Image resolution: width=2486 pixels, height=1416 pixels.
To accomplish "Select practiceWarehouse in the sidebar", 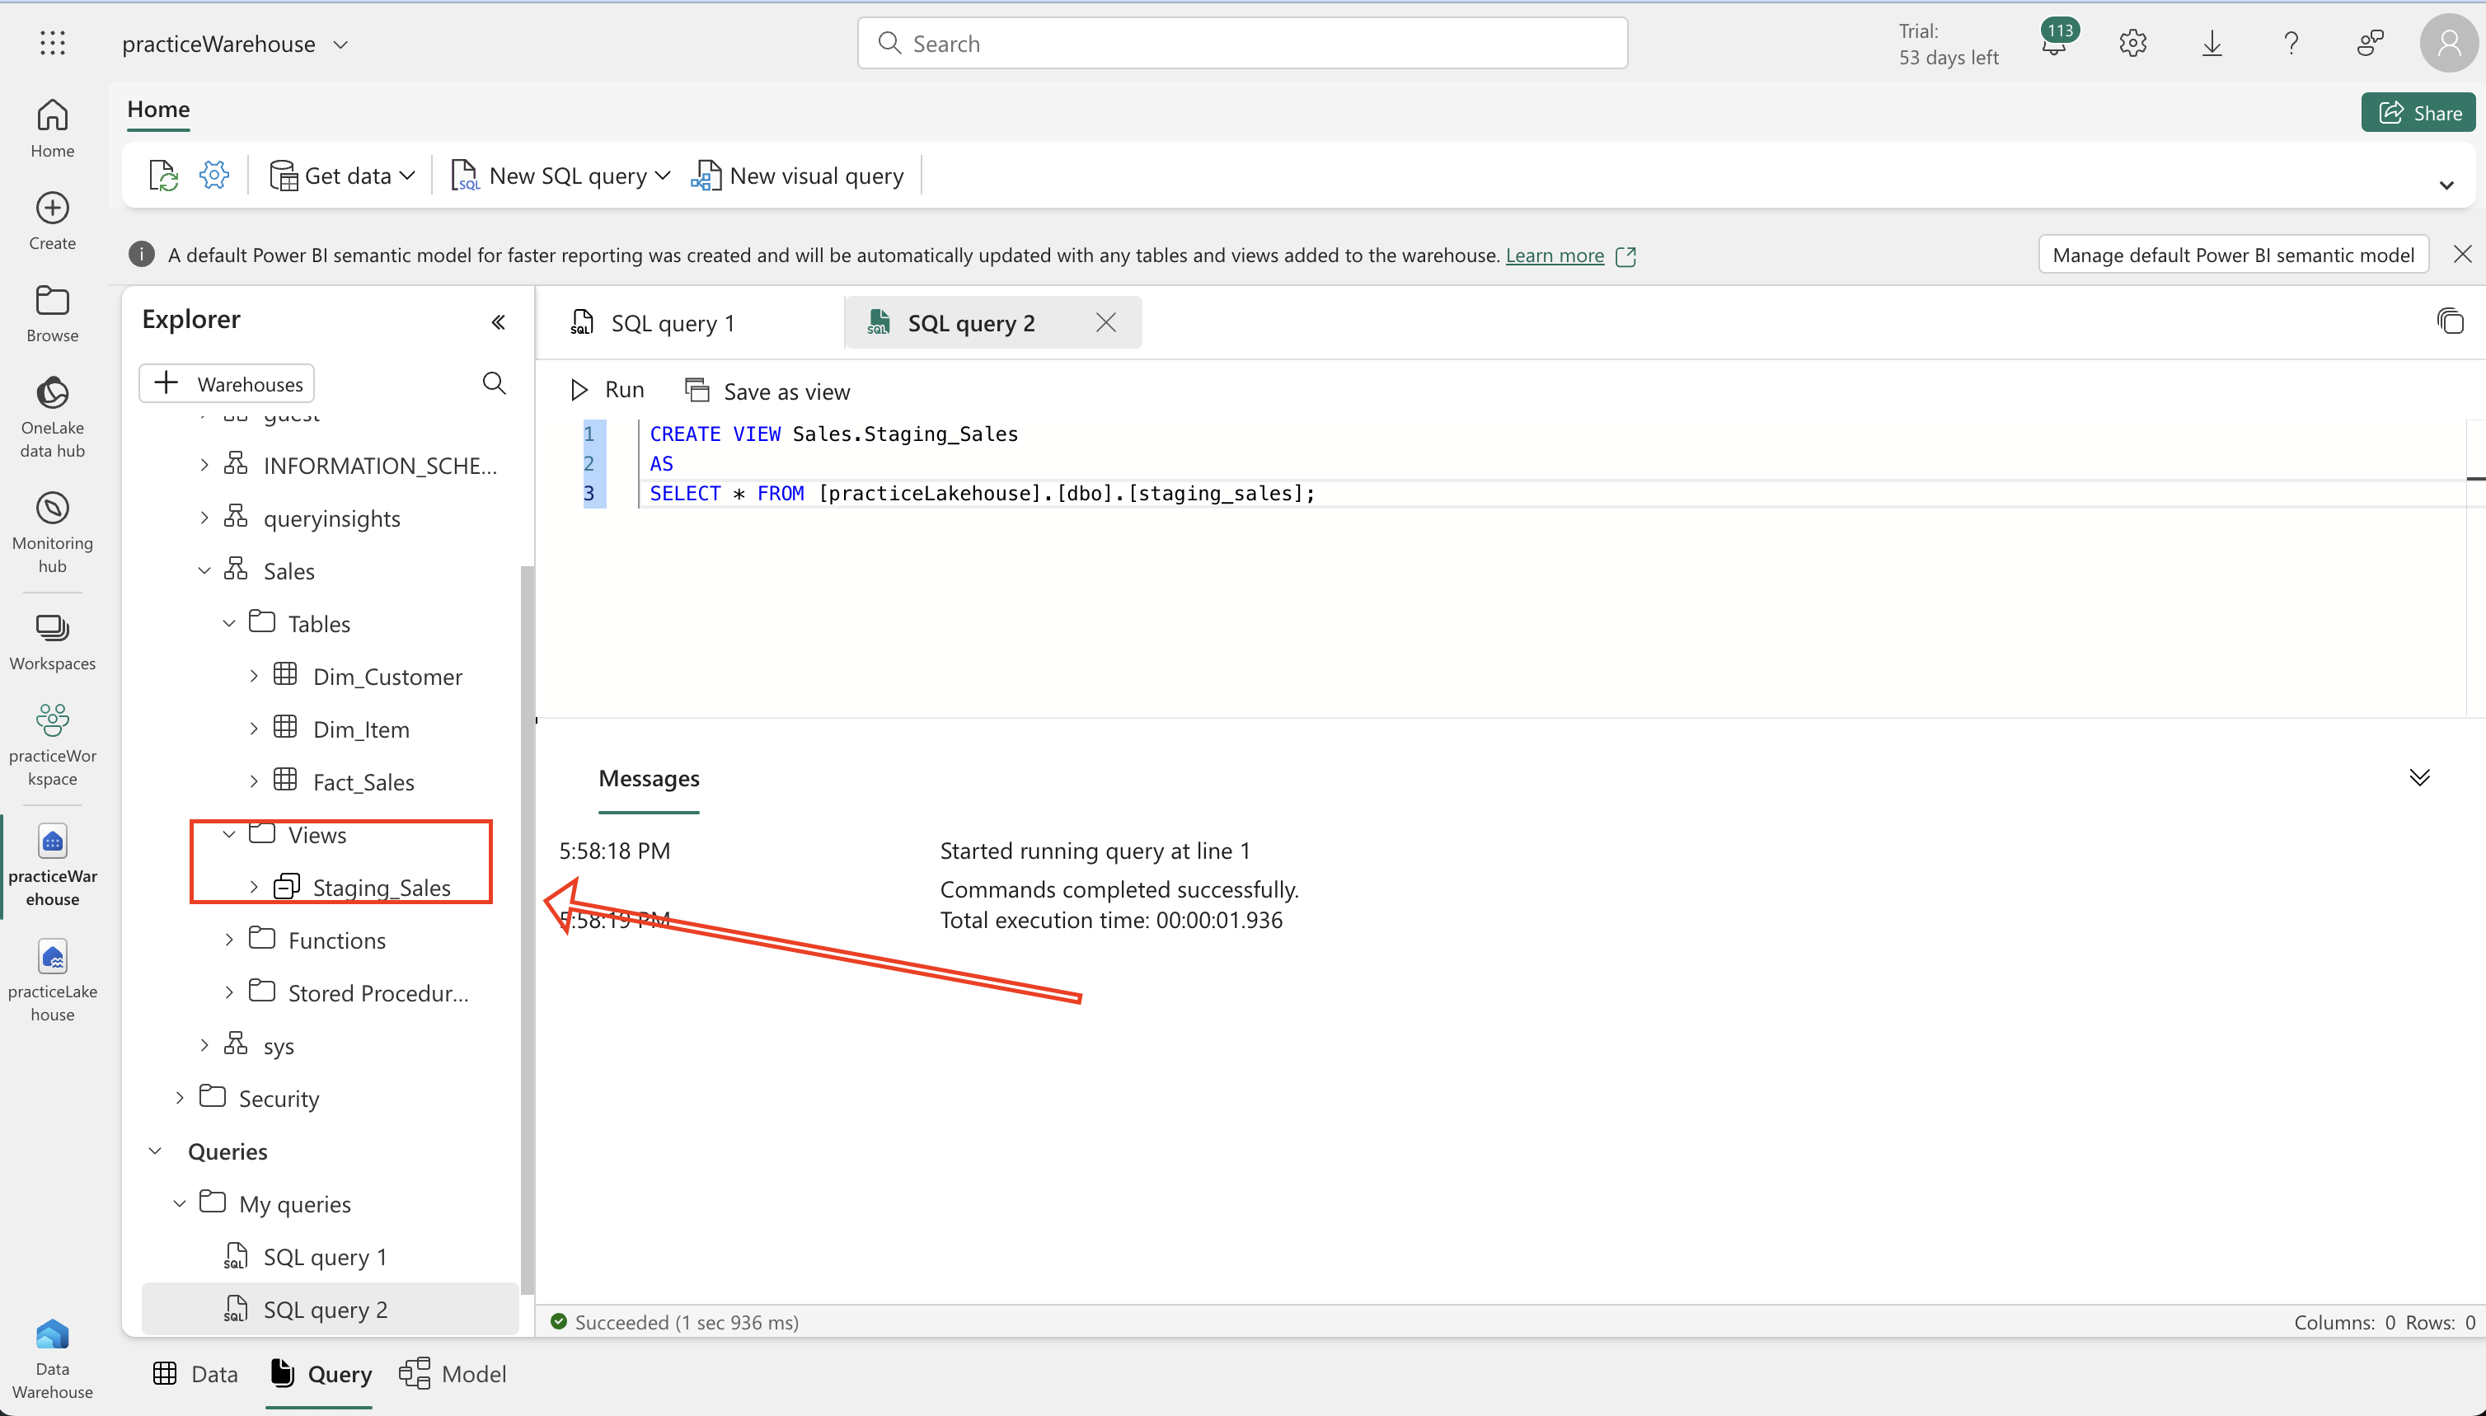I will 53,865.
